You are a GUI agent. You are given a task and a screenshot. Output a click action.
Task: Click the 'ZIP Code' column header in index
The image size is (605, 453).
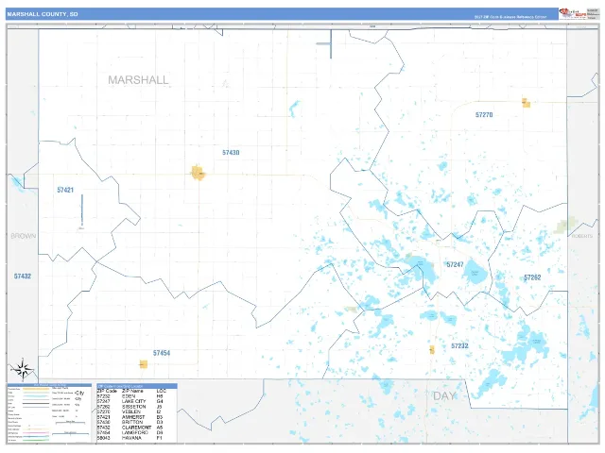107,391
